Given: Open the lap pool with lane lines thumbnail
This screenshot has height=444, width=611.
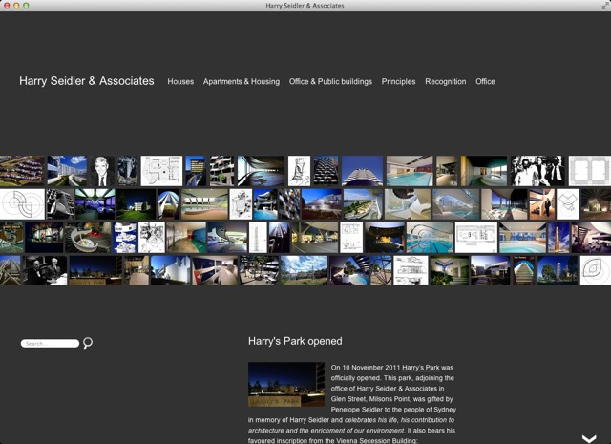Looking at the screenshot, I should pos(430,238).
